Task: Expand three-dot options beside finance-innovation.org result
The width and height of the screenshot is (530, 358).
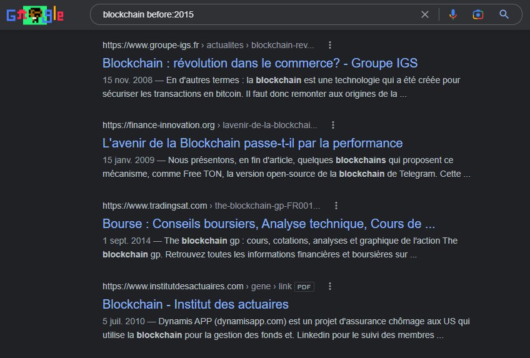Action: pyautogui.click(x=333, y=125)
